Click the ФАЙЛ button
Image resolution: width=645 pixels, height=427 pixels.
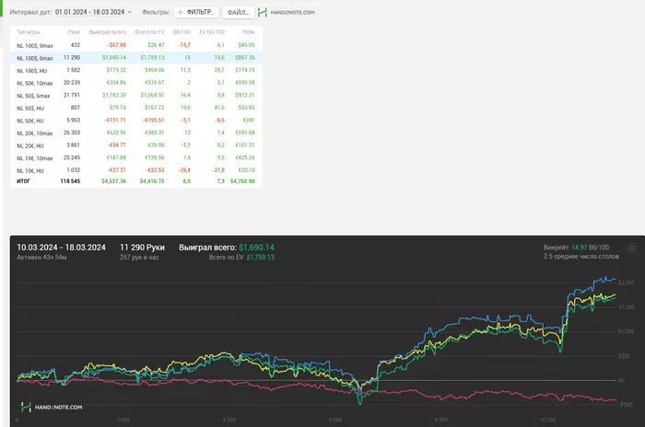point(238,12)
